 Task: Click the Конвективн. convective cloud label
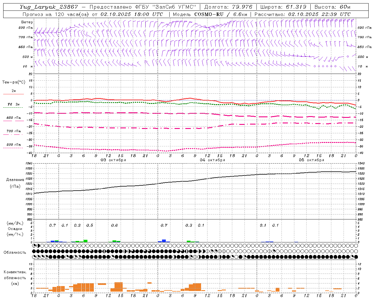pyautogui.click(x=15, y=272)
